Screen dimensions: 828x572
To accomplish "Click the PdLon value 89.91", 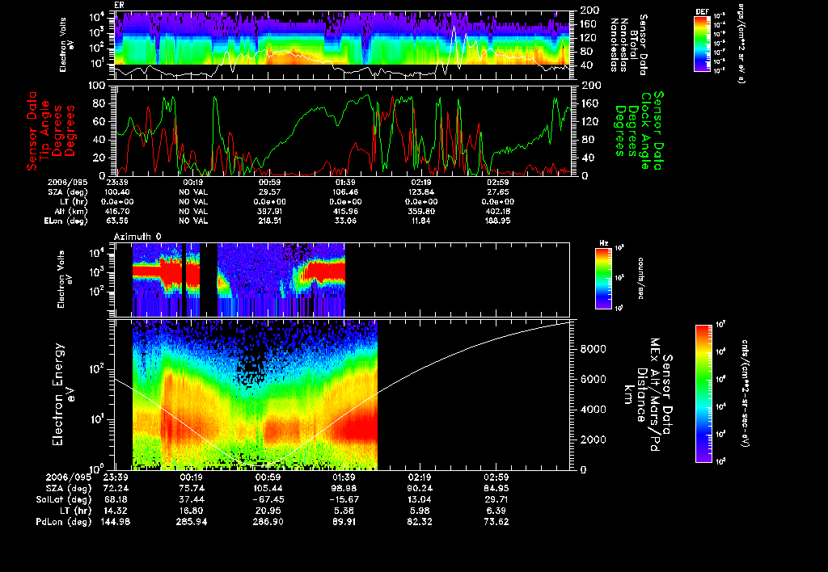I will click(344, 522).
